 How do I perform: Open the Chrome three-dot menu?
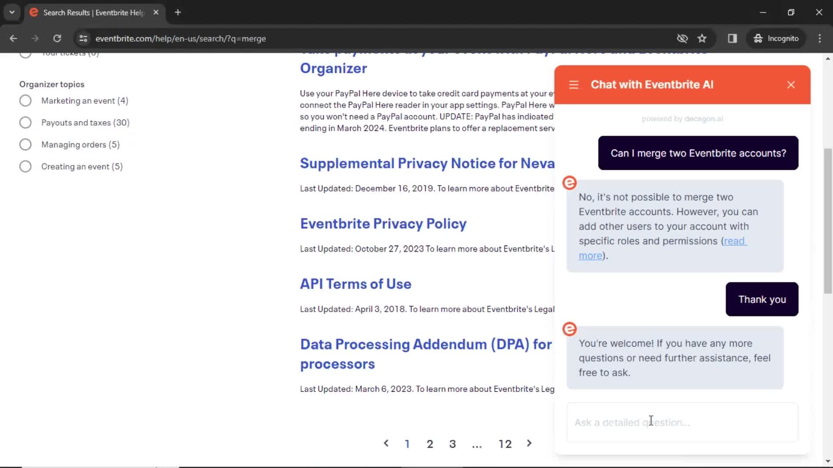(x=820, y=39)
